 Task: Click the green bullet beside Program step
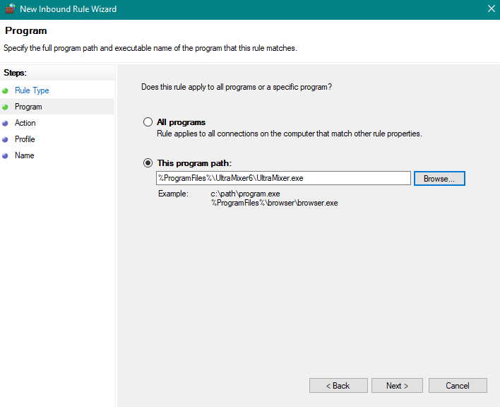click(x=6, y=107)
